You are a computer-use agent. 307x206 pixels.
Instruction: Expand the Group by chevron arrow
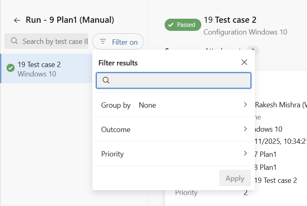[x=245, y=104]
